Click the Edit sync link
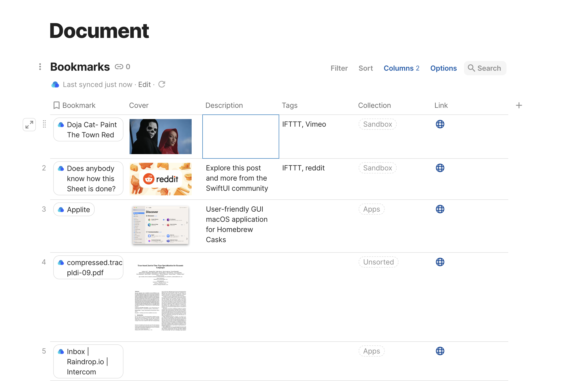The image size is (565, 381). pyautogui.click(x=144, y=84)
